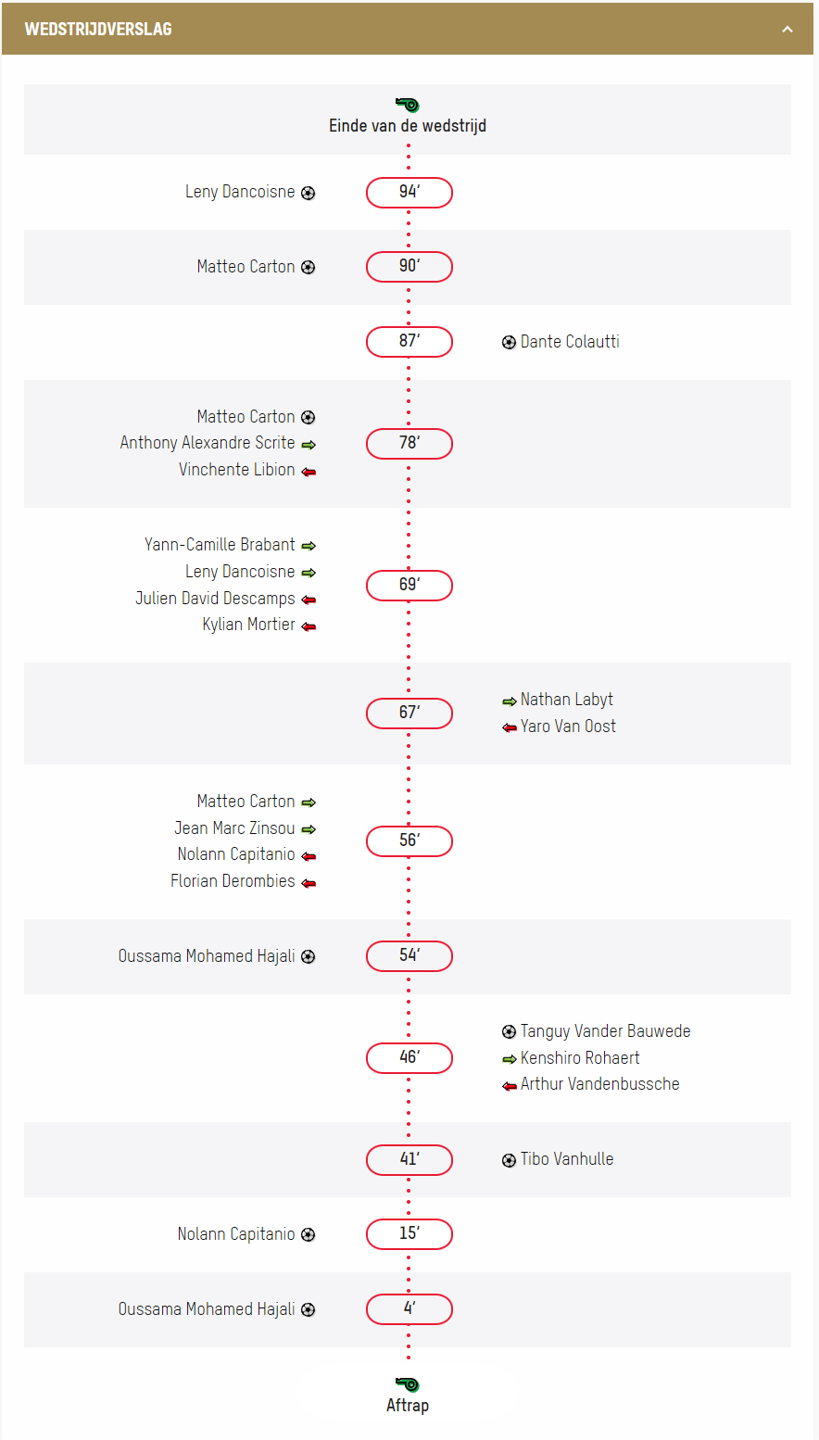Click goal ball icon beside Dante Colautti
819x1440 pixels.
point(509,343)
